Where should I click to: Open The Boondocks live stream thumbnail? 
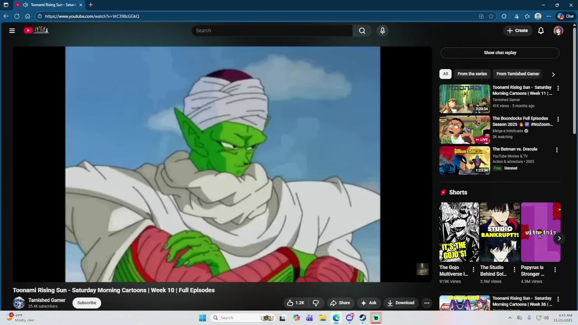point(465,130)
